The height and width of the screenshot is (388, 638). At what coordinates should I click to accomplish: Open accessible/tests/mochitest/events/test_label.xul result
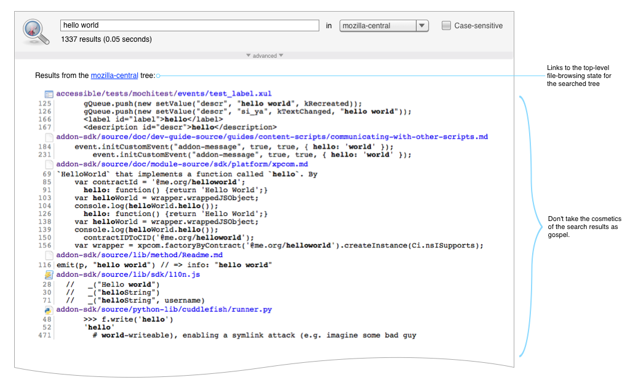164,94
